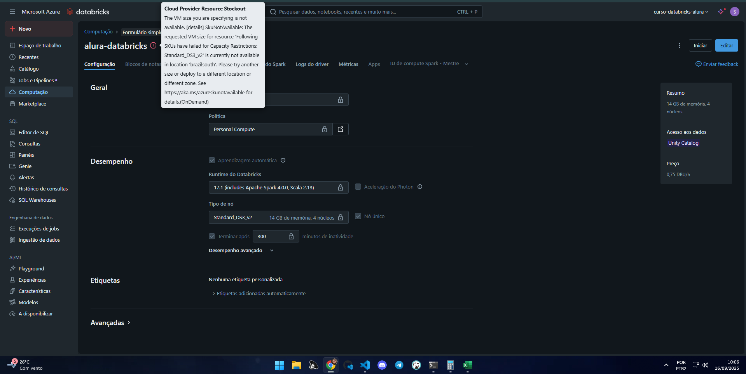This screenshot has width=746, height=374.
Task: Open the IU de compute Spark - Mestre dropdown
Action: click(429, 64)
